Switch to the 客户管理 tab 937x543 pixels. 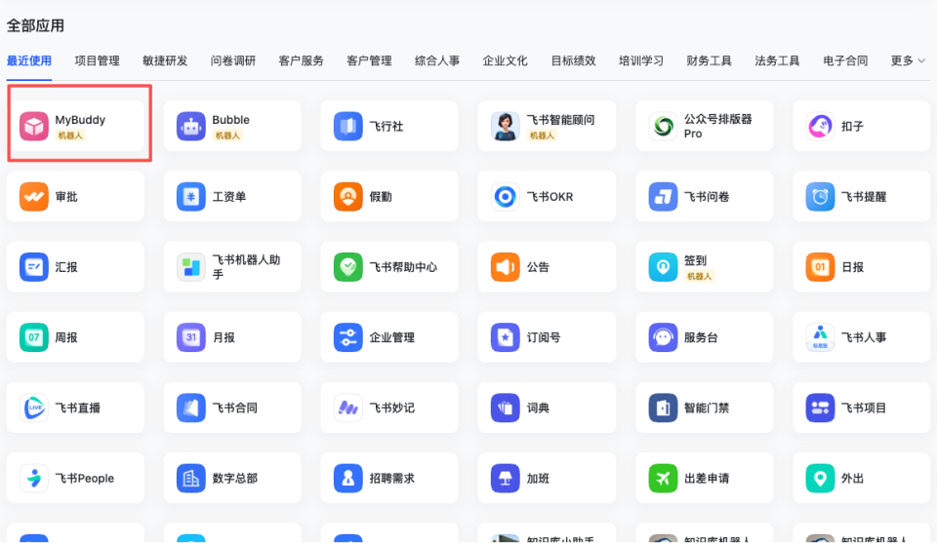coord(369,60)
